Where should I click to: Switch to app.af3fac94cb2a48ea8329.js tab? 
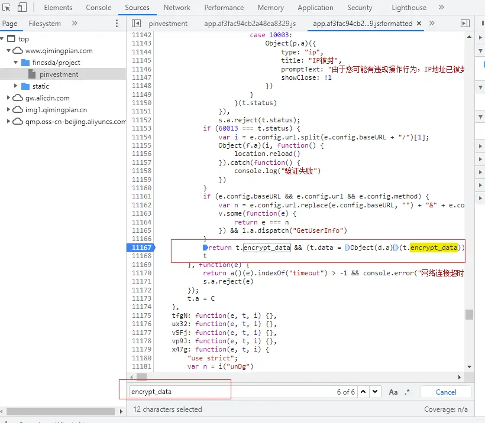250,24
